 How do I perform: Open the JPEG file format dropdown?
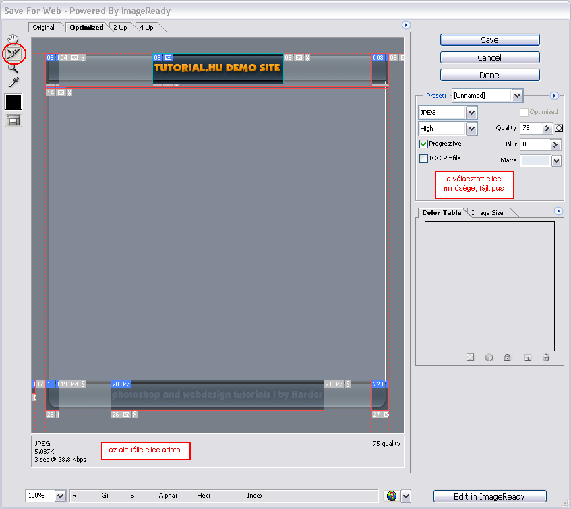471,113
